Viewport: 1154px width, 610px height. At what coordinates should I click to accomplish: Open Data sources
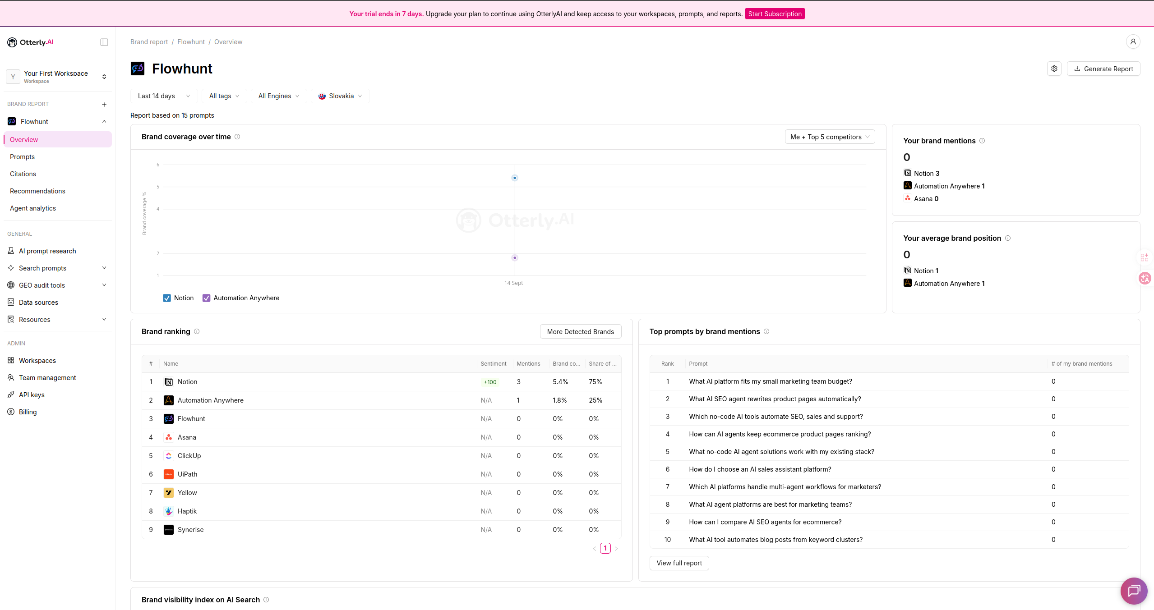tap(58, 303)
